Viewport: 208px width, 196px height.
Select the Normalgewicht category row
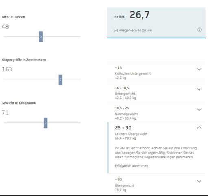tap(156, 112)
